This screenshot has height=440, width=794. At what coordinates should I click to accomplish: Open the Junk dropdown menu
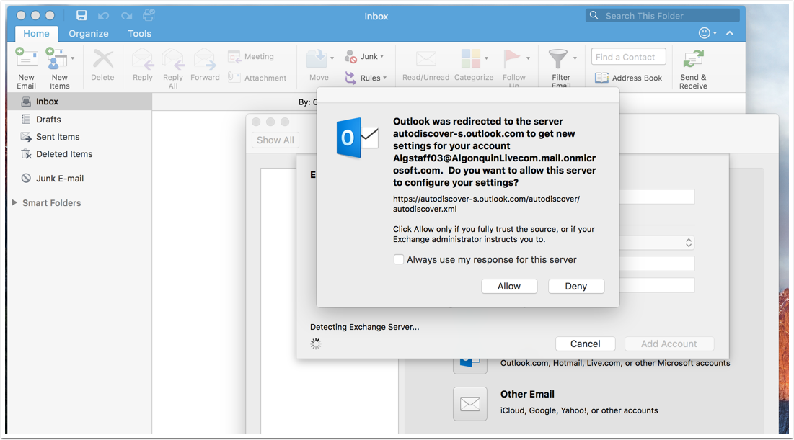[381, 56]
